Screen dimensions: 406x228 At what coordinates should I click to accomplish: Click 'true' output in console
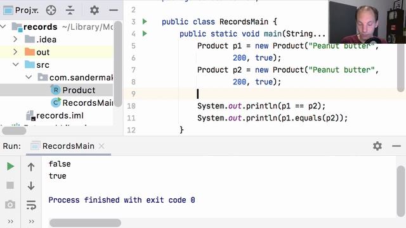[x=58, y=176]
